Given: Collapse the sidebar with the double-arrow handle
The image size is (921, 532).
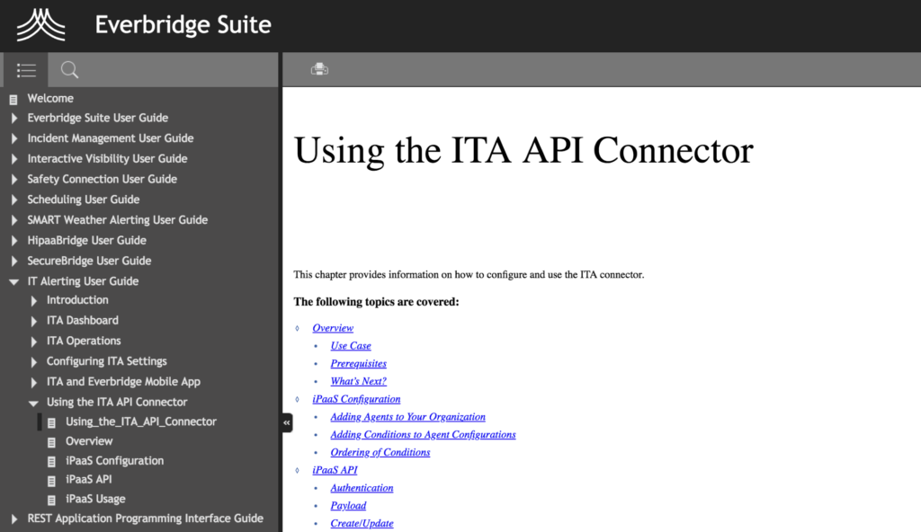Looking at the screenshot, I should point(287,422).
